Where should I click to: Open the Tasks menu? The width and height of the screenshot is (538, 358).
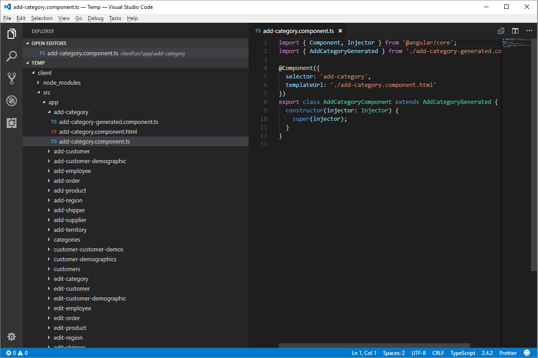[x=115, y=18]
